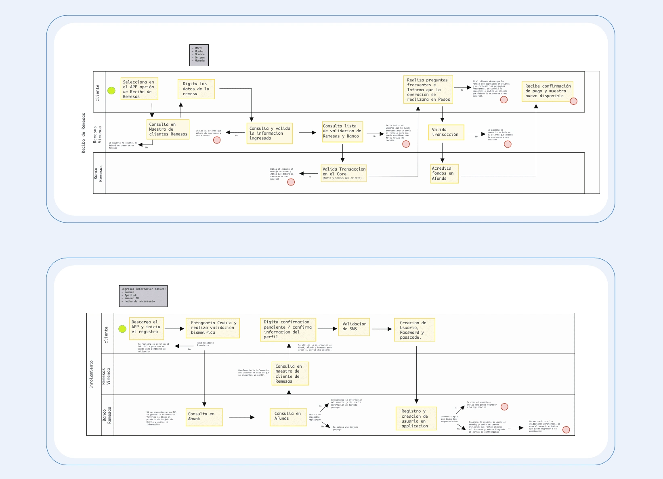Select 'Acredita fondos en Afunds' note
Image resolution: width=663 pixels, height=479 pixels.
(x=445, y=173)
